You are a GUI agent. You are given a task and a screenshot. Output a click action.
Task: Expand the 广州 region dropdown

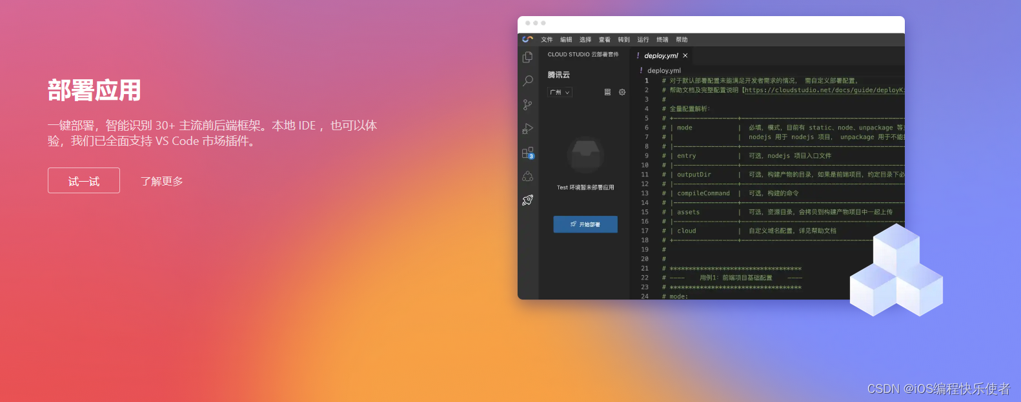coord(560,92)
